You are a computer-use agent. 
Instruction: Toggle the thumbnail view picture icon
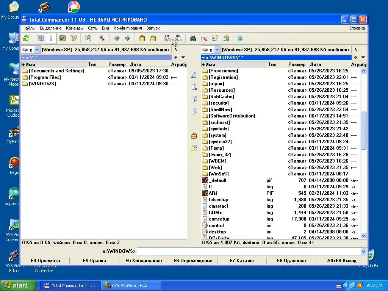click(63, 38)
